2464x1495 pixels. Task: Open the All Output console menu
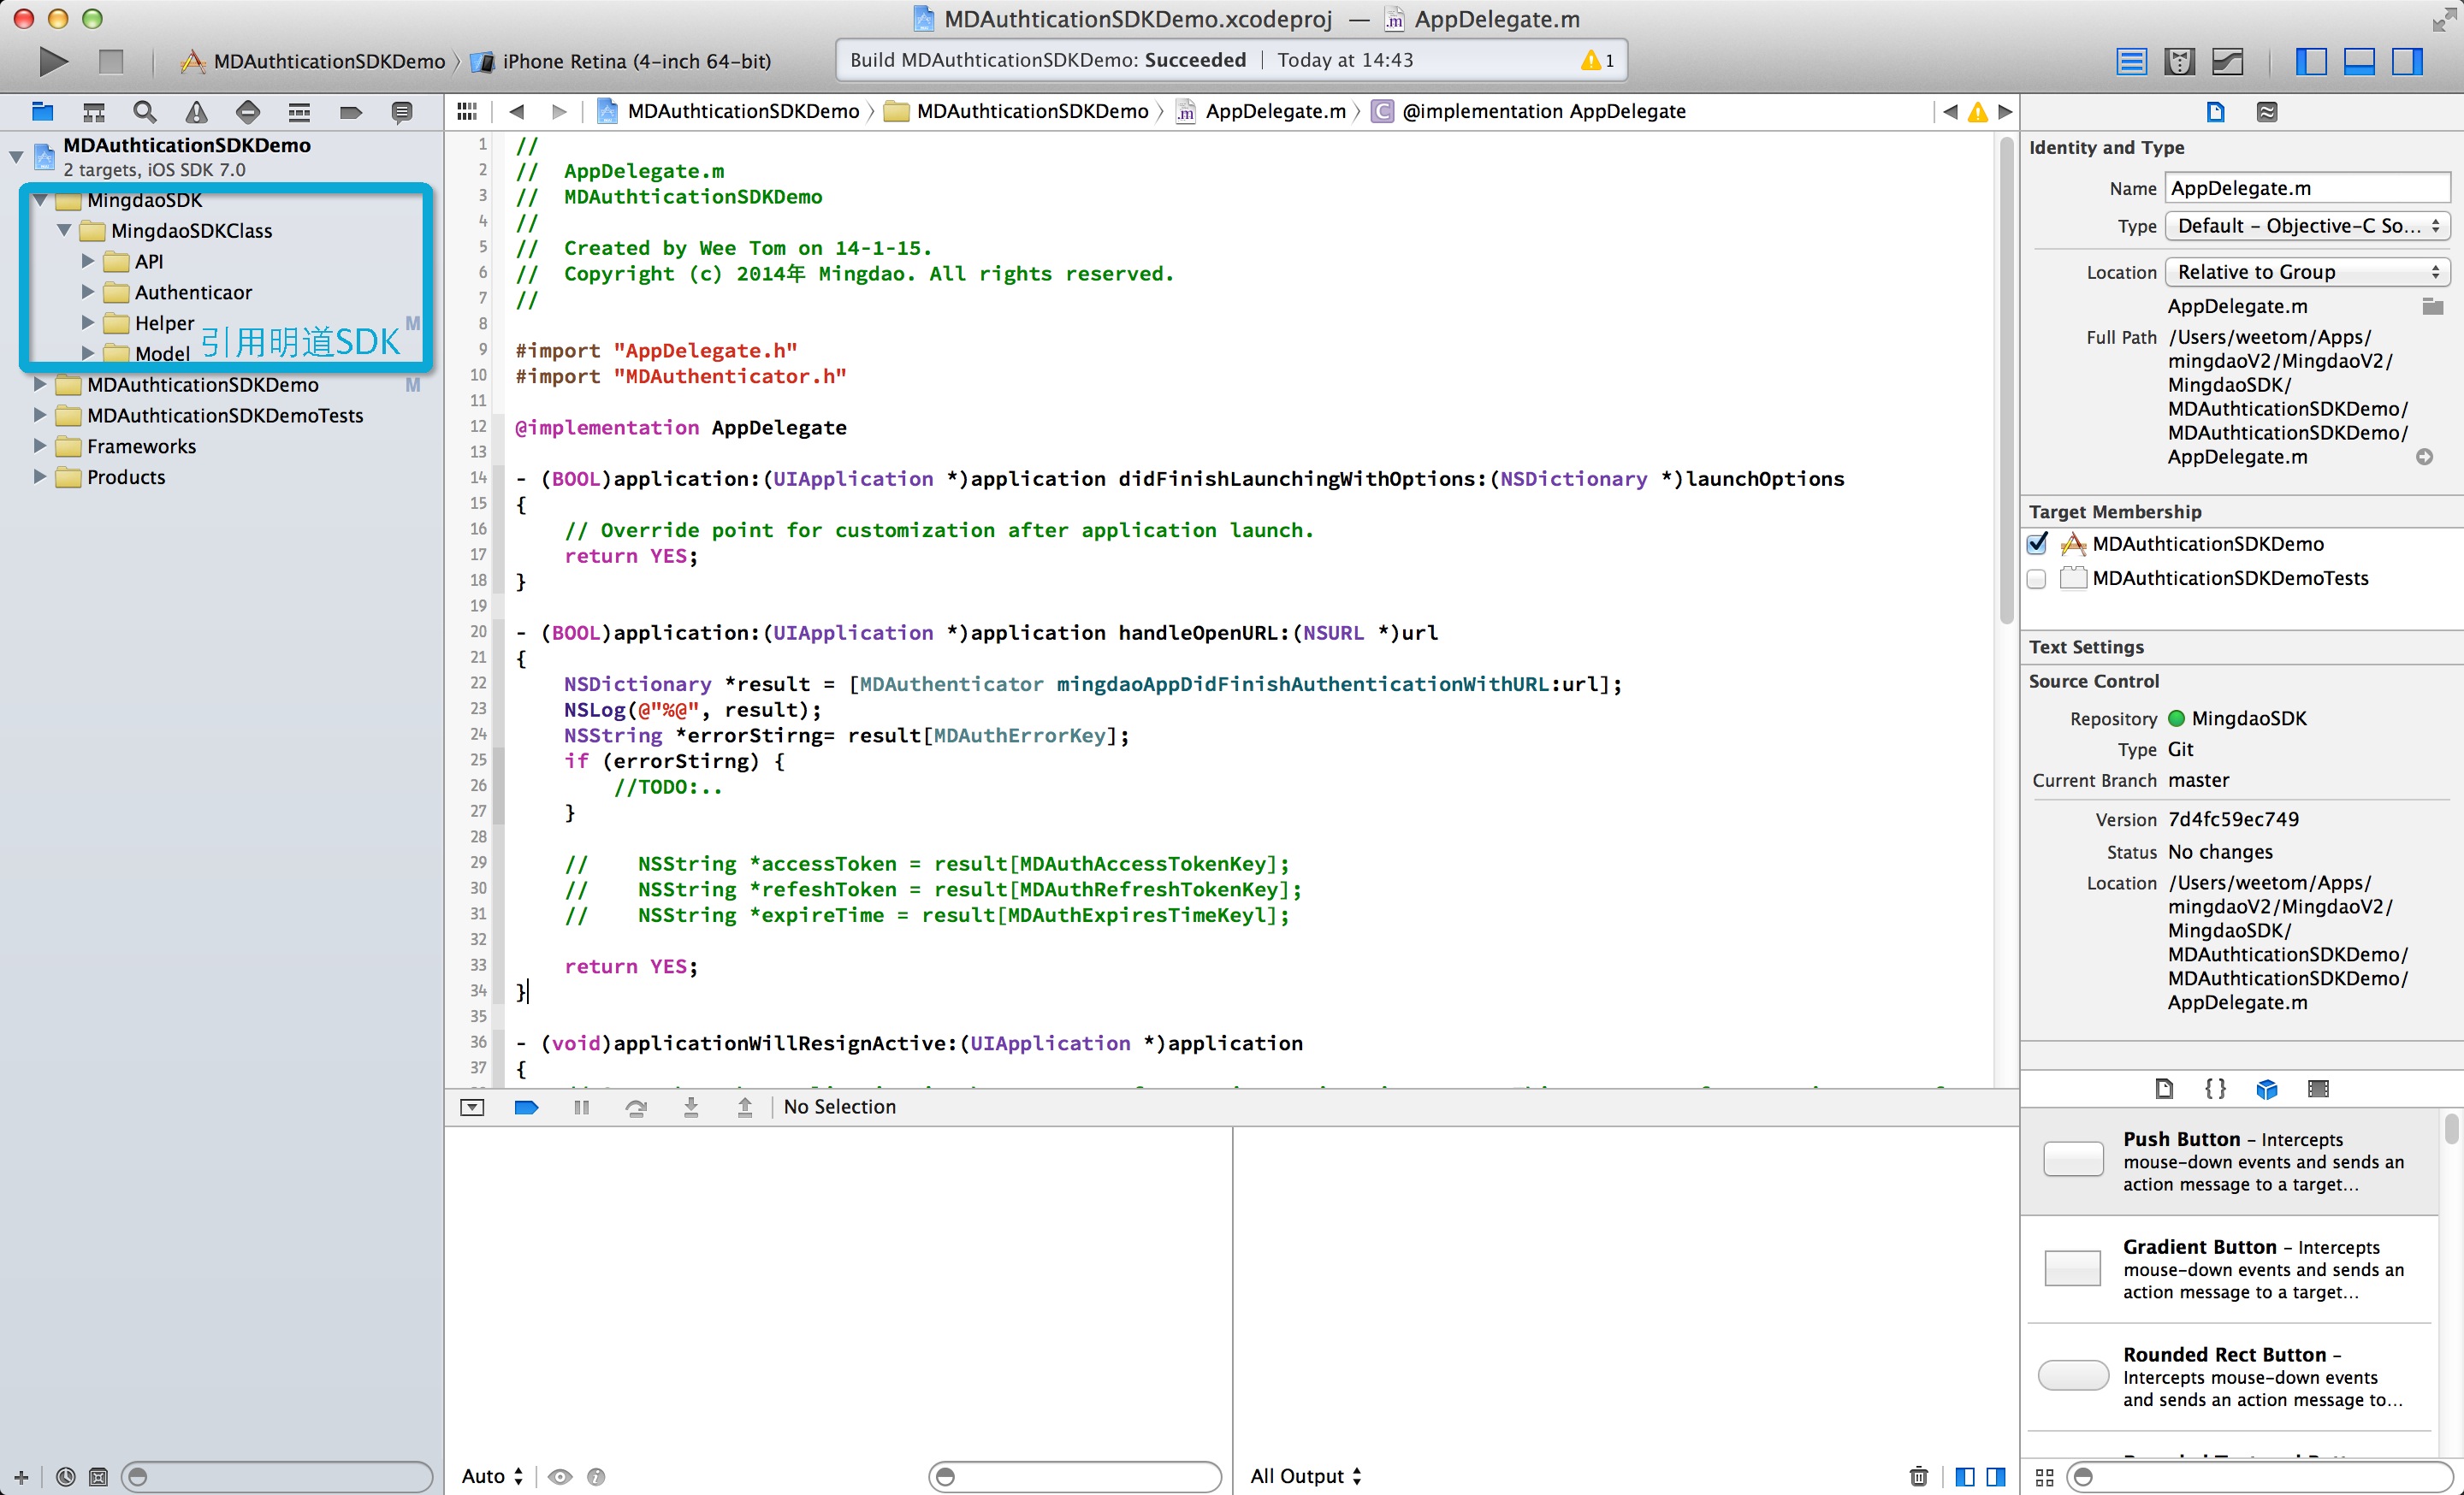(x=1305, y=1476)
